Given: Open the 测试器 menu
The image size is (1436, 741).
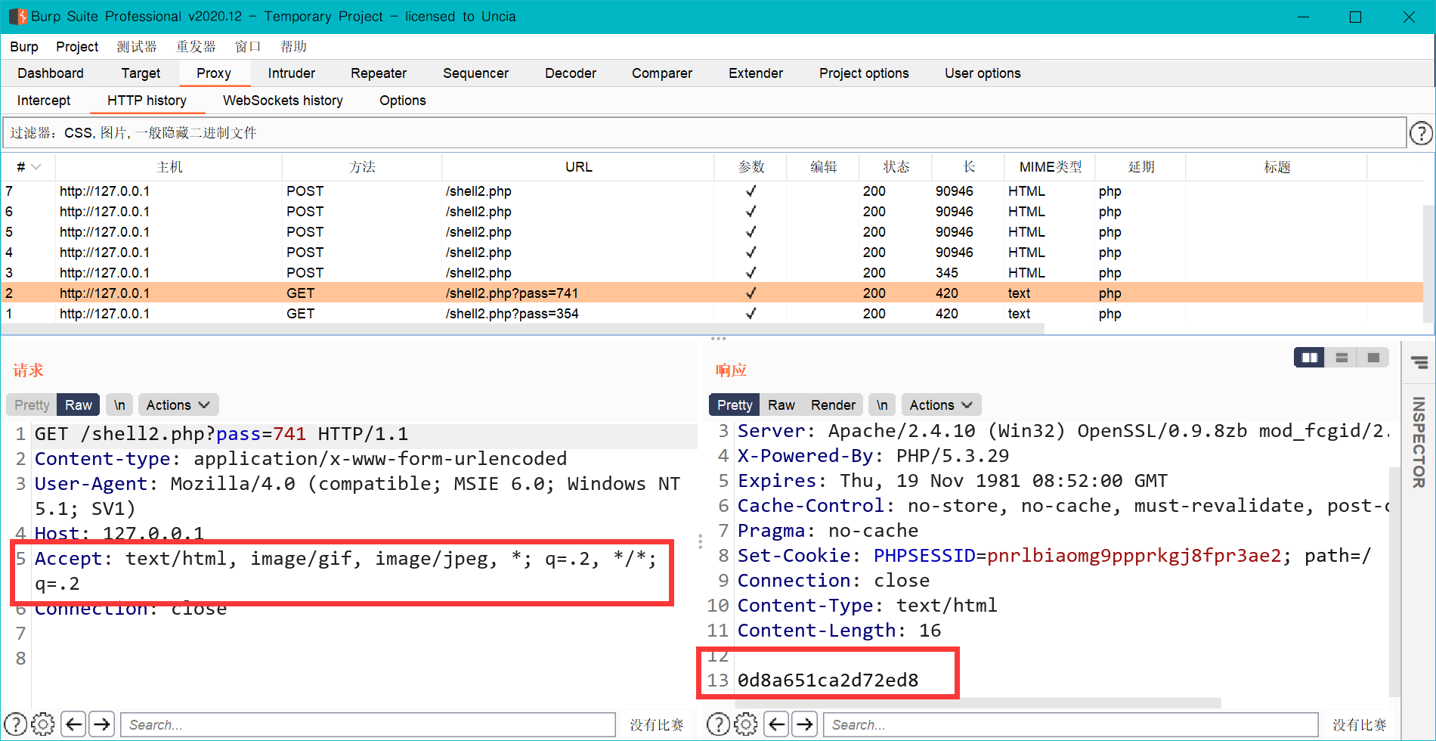Looking at the screenshot, I should (137, 47).
